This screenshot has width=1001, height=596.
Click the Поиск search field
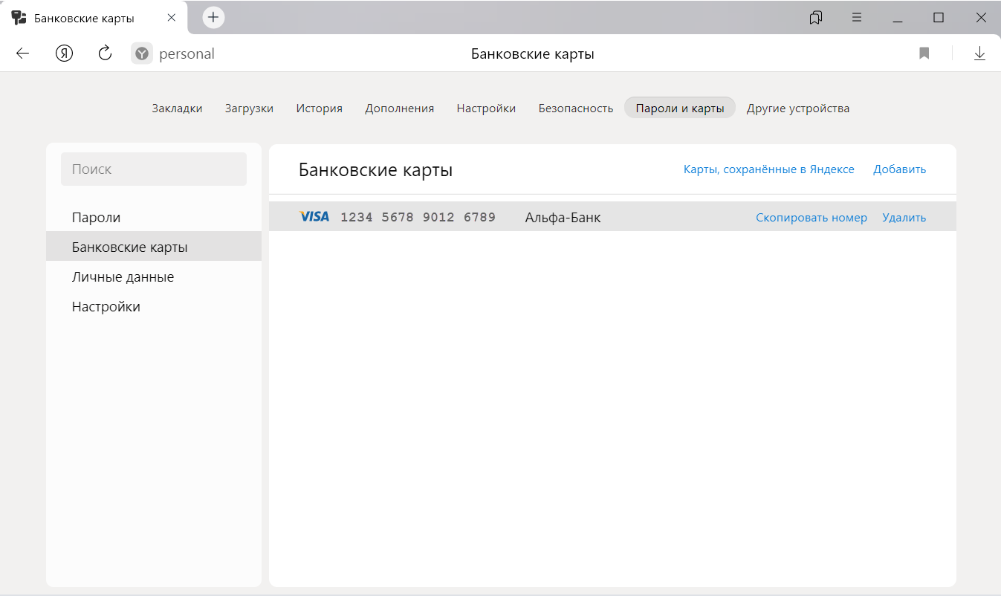pos(154,169)
